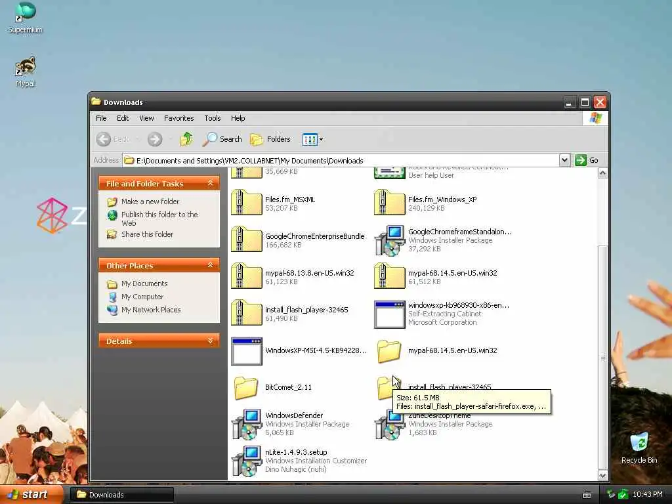
Task: Toggle the Folders pane button
Action: tap(270, 139)
